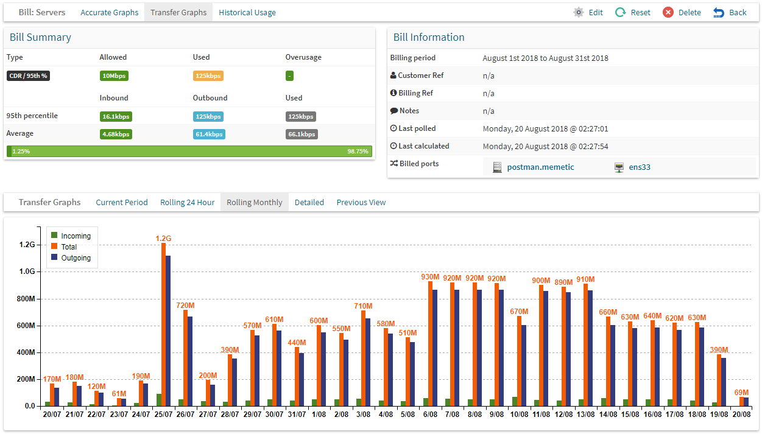Open the Previous View link
Viewport: 762px width, 434px height.
(x=361, y=202)
